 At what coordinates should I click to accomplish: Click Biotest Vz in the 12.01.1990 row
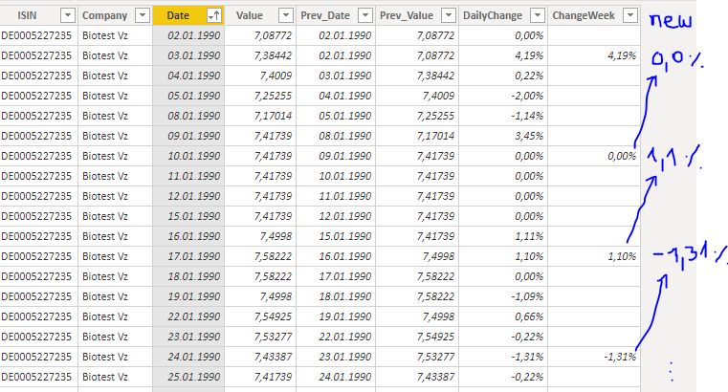pyautogui.click(x=115, y=196)
